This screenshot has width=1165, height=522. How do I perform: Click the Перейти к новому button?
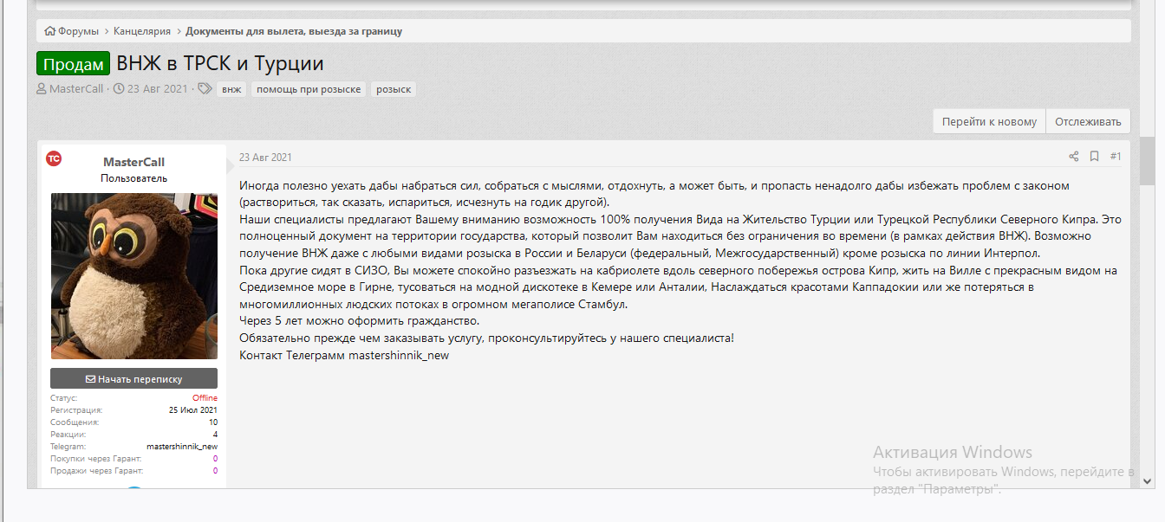click(x=989, y=121)
